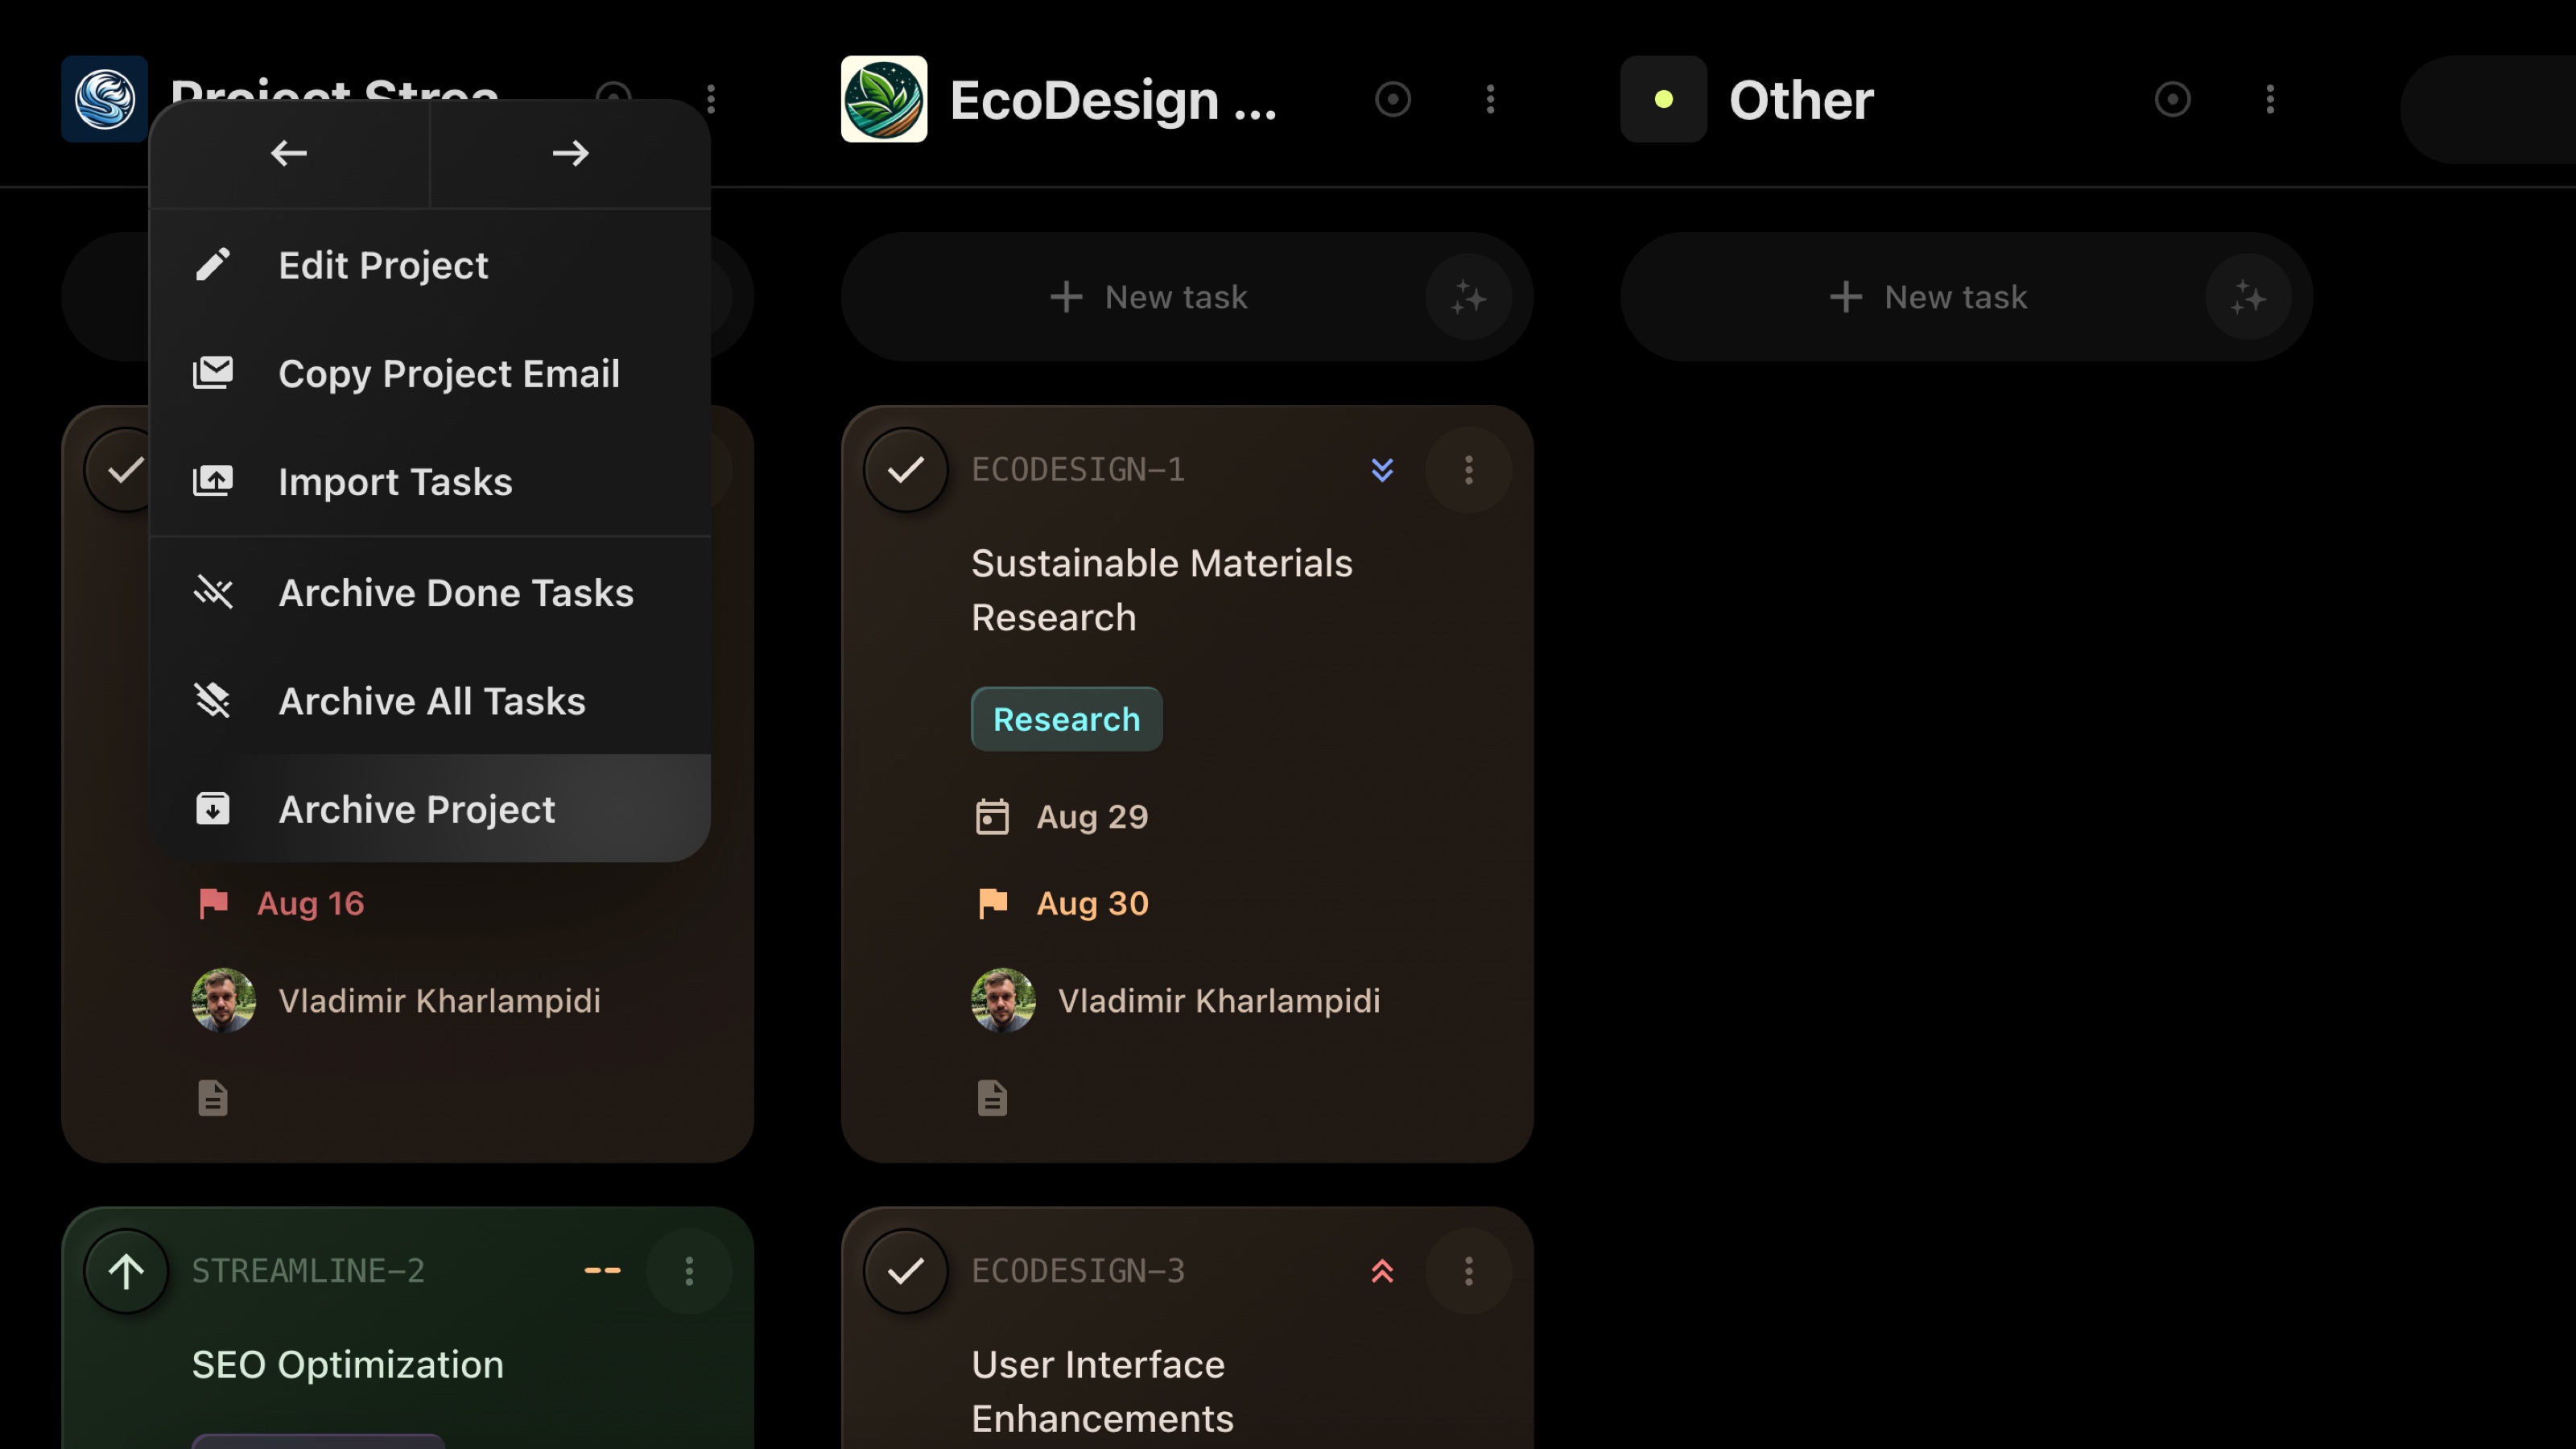Choose Import Tasks menu entry
Viewport: 2576px width, 1449px height.
pos(395,482)
